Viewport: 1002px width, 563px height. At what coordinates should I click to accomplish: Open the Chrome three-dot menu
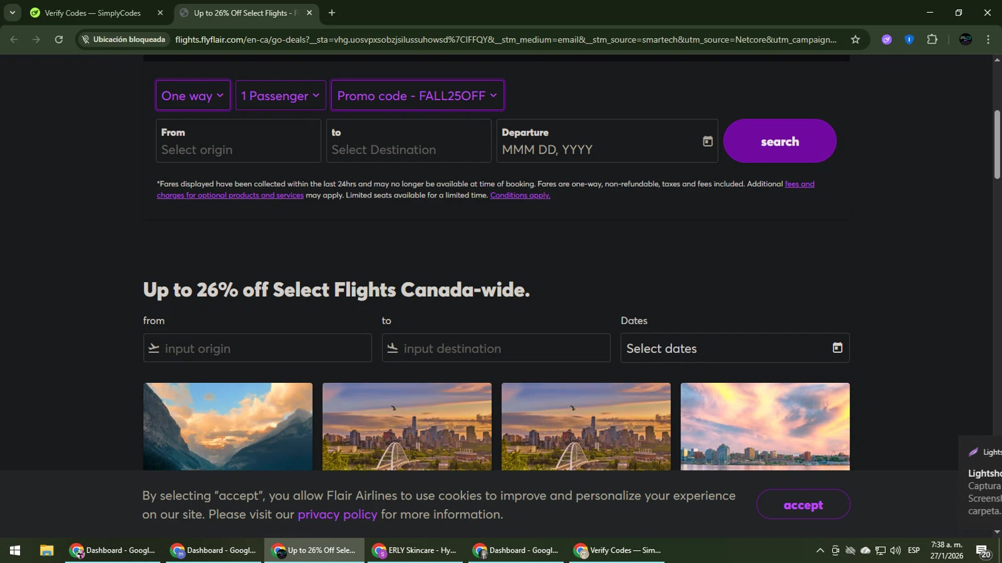pyautogui.click(x=988, y=39)
